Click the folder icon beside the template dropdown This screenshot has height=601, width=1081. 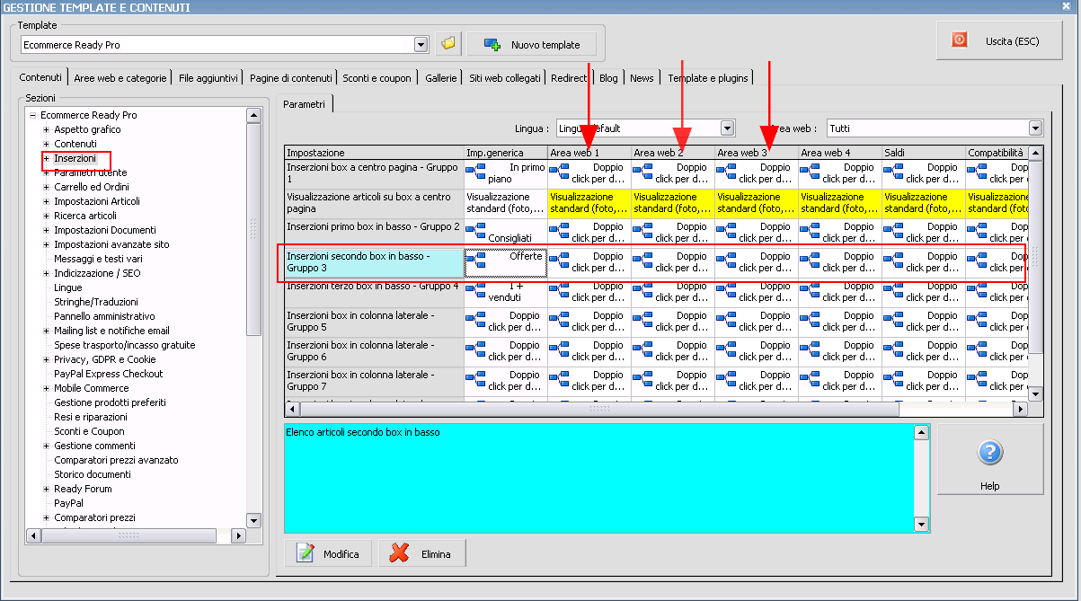point(447,44)
